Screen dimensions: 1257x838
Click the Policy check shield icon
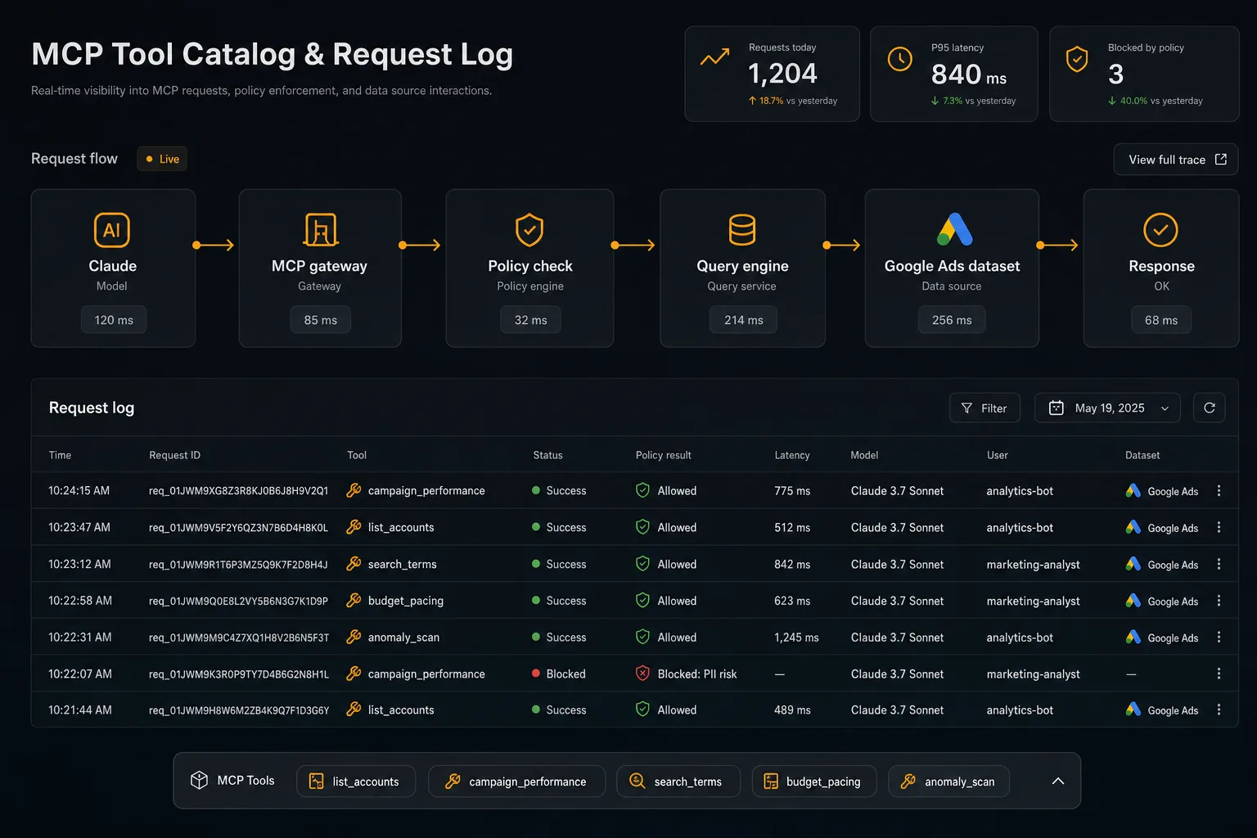pos(529,230)
